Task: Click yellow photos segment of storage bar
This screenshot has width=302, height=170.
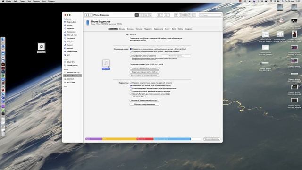Action: point(119,139)
